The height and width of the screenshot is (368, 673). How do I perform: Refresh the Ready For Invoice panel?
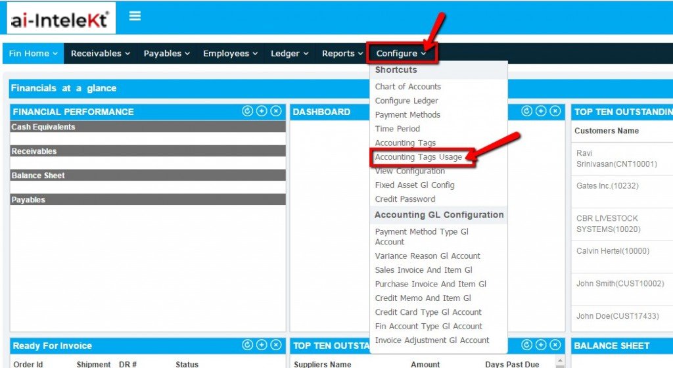[247, 345]
